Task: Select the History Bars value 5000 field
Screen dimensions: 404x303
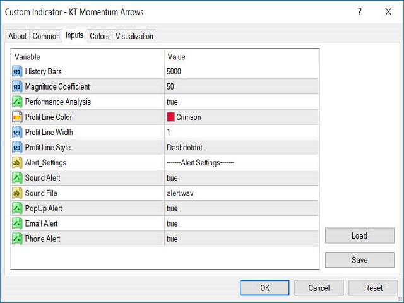Action: click(x=241, y=71)
